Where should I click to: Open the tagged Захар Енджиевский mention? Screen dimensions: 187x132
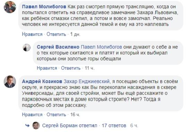click(x=87, y=81)
